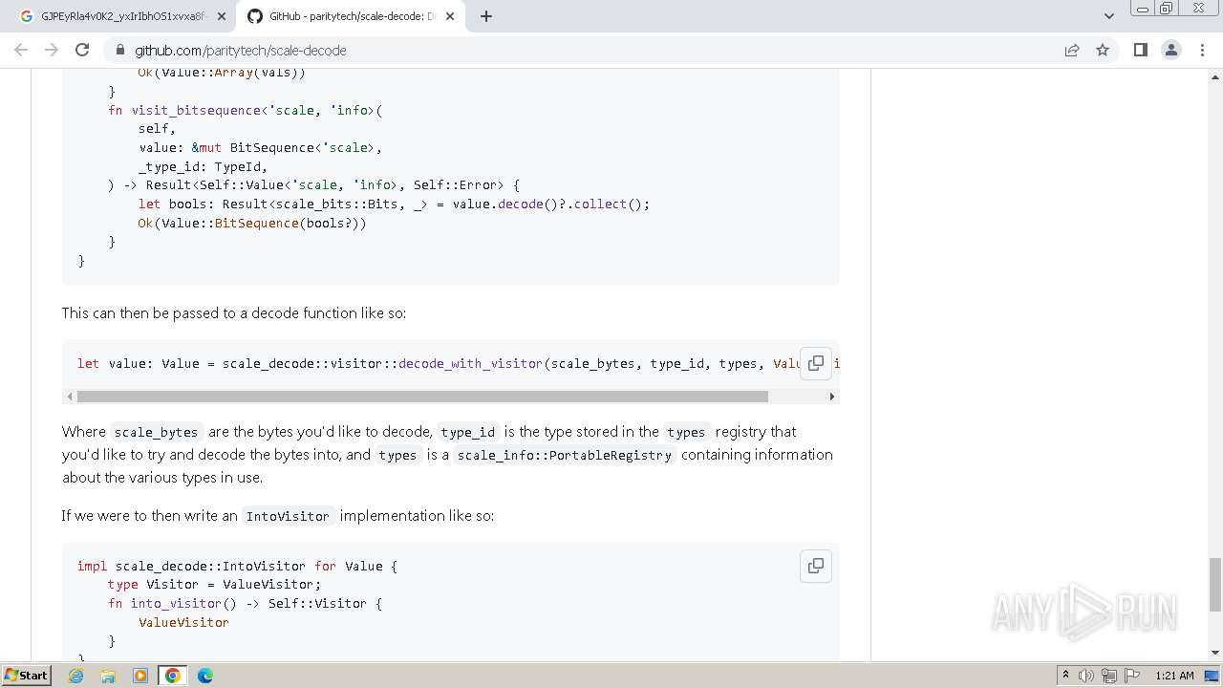Open volume control in tray
The image size is (1223, 688).
coord(1086,676)
